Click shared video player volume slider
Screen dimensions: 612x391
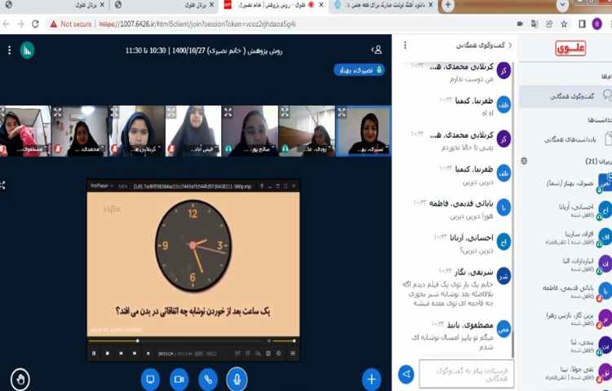click(x=284, y=340)
